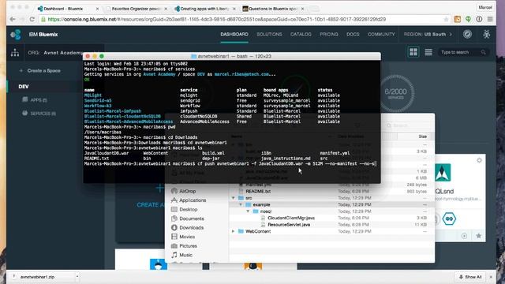505x284 pixels.
Task: Click the green extension icon in Chrome toolbar
Action: pos(468,19)
